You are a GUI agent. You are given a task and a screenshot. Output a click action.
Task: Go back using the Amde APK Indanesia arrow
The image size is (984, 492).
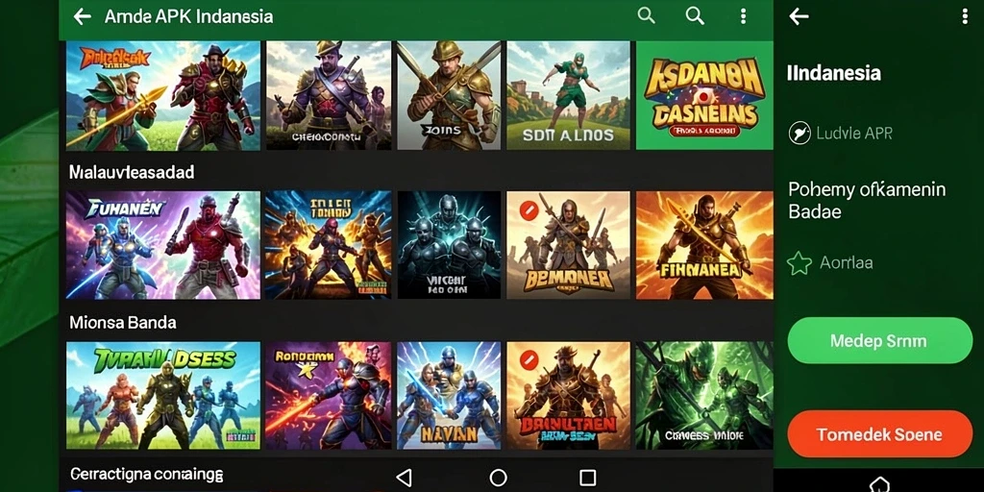pyautogui.click(x=83, y=16)
